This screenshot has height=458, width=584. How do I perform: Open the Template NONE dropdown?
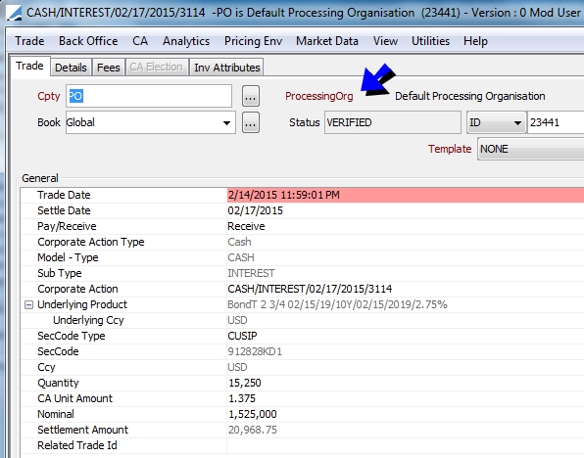coord(530,149)
